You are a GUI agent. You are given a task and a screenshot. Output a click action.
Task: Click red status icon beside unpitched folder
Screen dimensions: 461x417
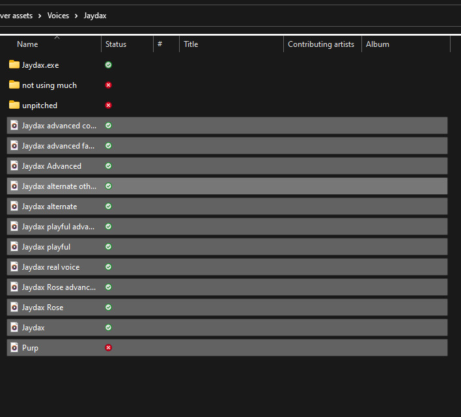(x=108, y=105)
